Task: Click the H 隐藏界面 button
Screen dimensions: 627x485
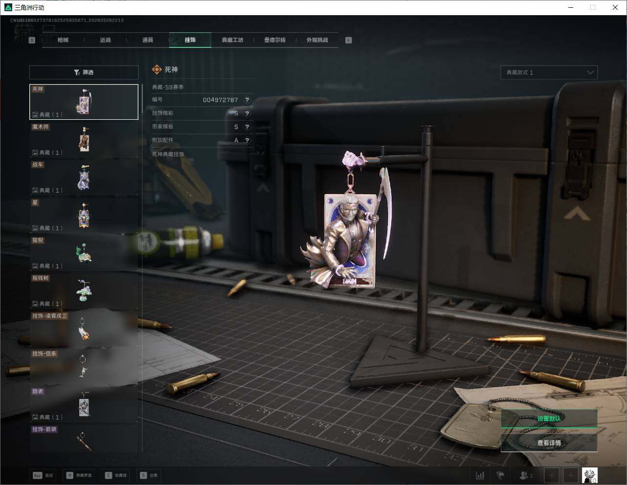Action: tap(79, 475)
